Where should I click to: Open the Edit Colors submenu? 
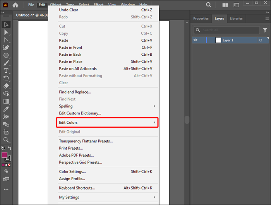click(107, 123)
